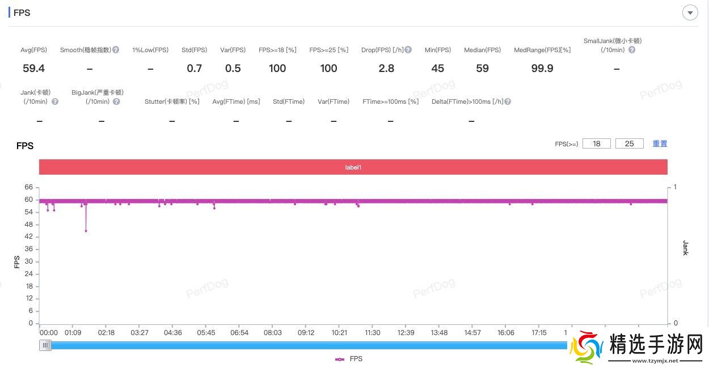Click the Min(FPS) value 45
The width and height of the screenshot is (709, 368).
[x=437, y=69]
